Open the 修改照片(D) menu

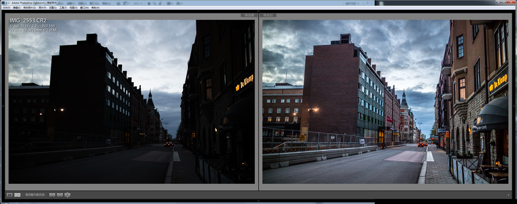point(30,8)
